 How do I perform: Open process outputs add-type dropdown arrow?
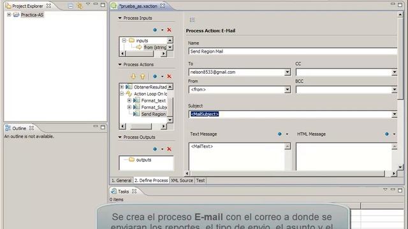click(162, 149)
